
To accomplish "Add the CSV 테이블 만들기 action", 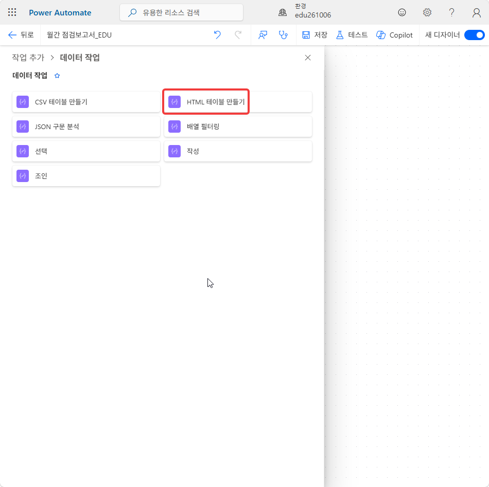I will (86, 102).
